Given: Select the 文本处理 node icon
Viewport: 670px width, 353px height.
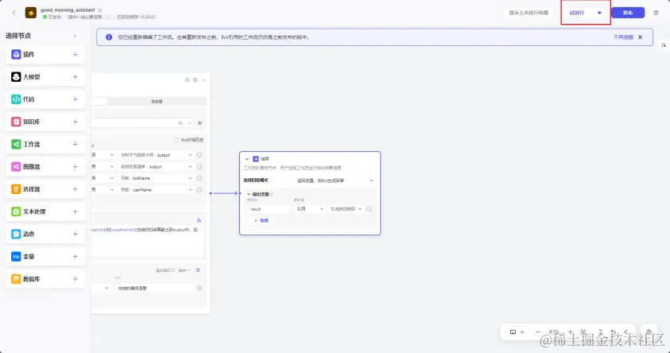Looking at the screenshot, I should 16,211.
